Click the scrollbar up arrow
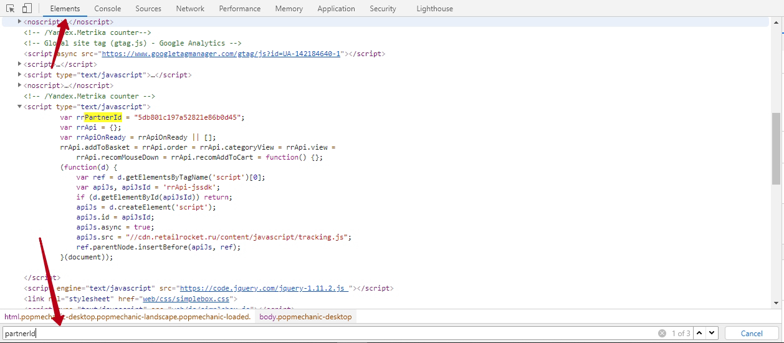This screenshot has height=343, width=784. coord(777,22)
